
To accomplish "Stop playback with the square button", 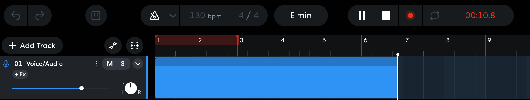I will (386, 16).
